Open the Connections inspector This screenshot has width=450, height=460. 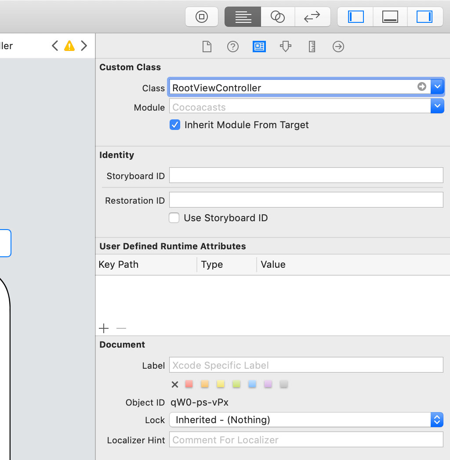click(338, 47)
